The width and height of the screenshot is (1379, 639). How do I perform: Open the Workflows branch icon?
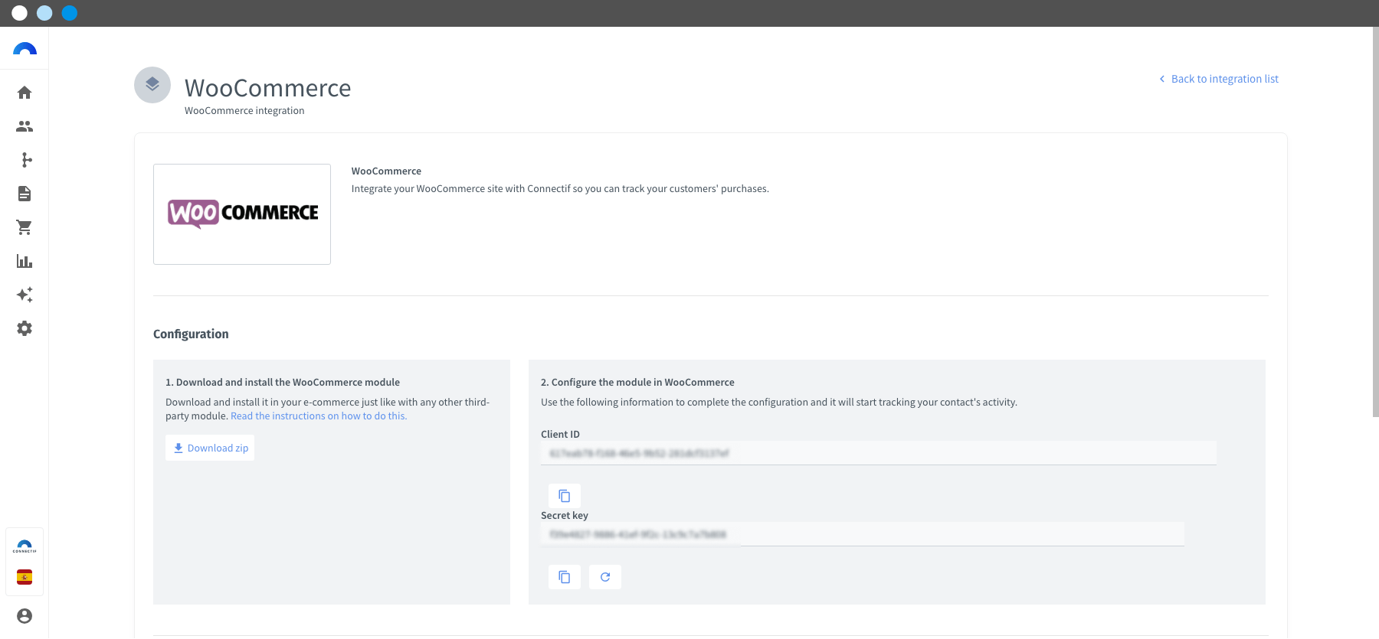point(27,160)
